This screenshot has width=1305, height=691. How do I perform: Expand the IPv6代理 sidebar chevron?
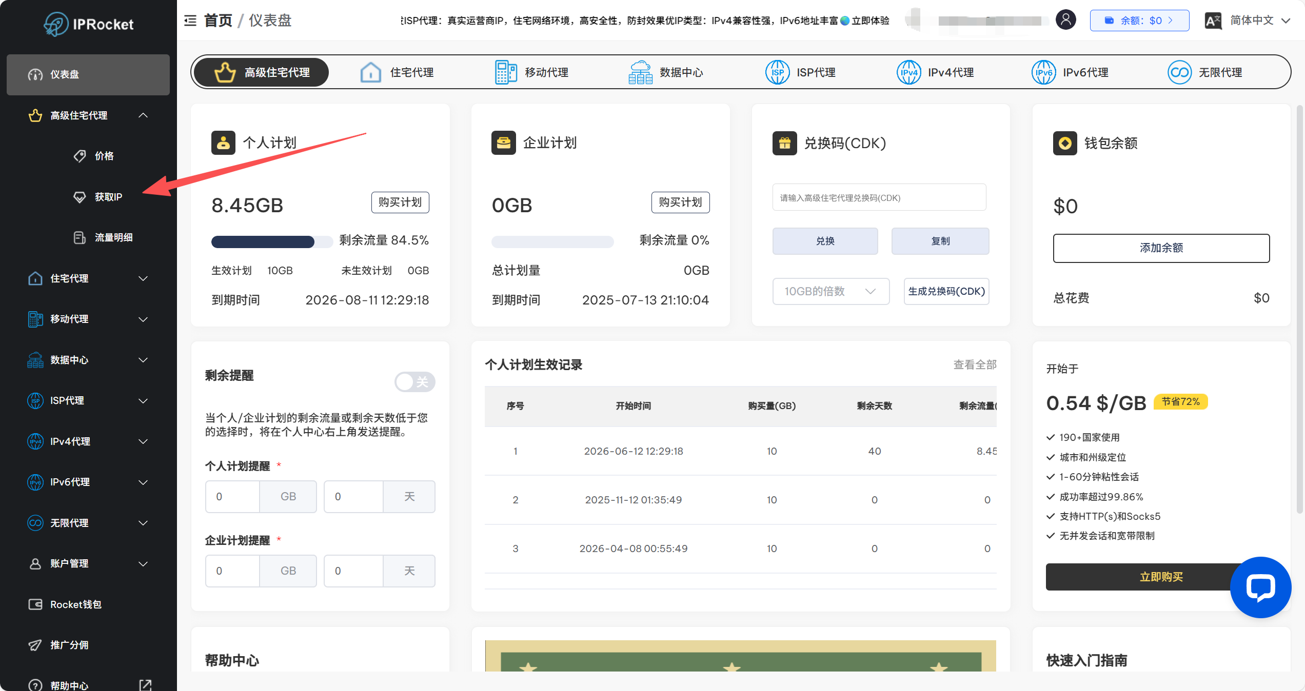[143, 482]
